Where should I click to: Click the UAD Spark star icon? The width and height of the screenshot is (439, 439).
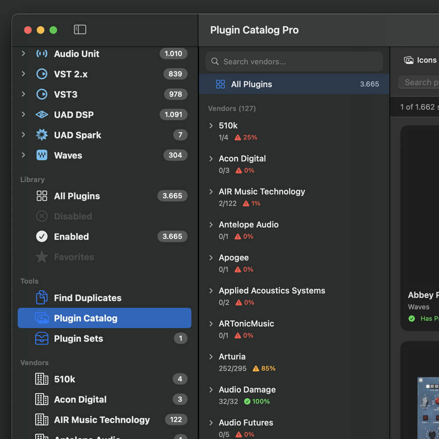coord(42,135)
